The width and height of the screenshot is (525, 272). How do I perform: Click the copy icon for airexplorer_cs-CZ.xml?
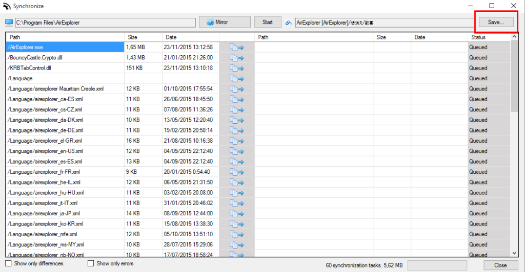[237, 109]
